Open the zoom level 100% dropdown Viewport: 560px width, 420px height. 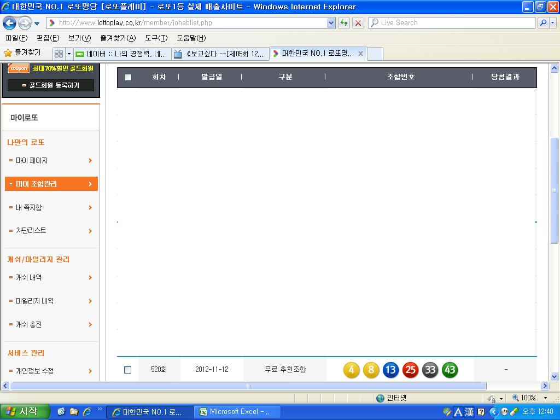point(545,398)
